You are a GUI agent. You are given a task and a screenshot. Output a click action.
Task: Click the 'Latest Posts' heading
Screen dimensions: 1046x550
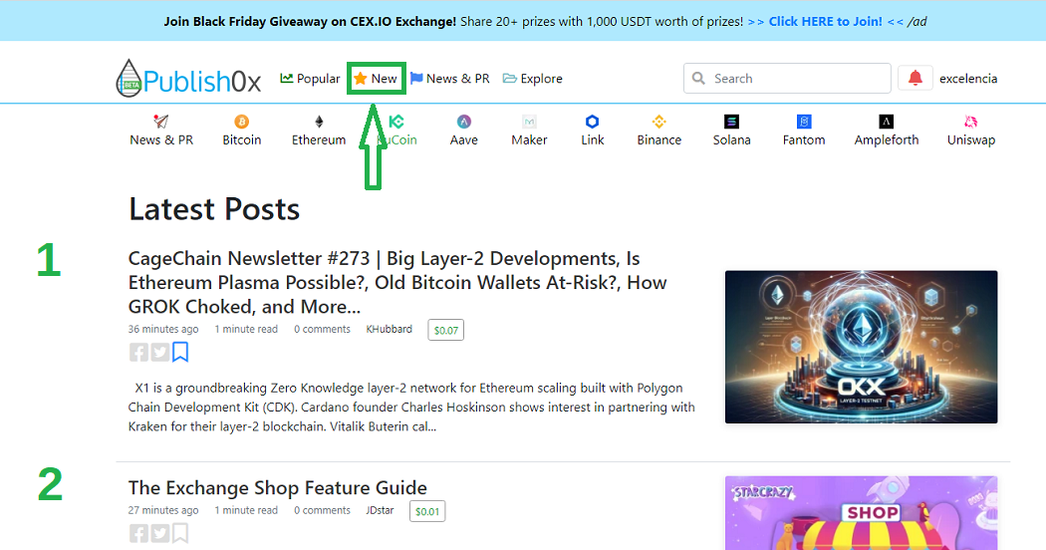click(214, 209)
